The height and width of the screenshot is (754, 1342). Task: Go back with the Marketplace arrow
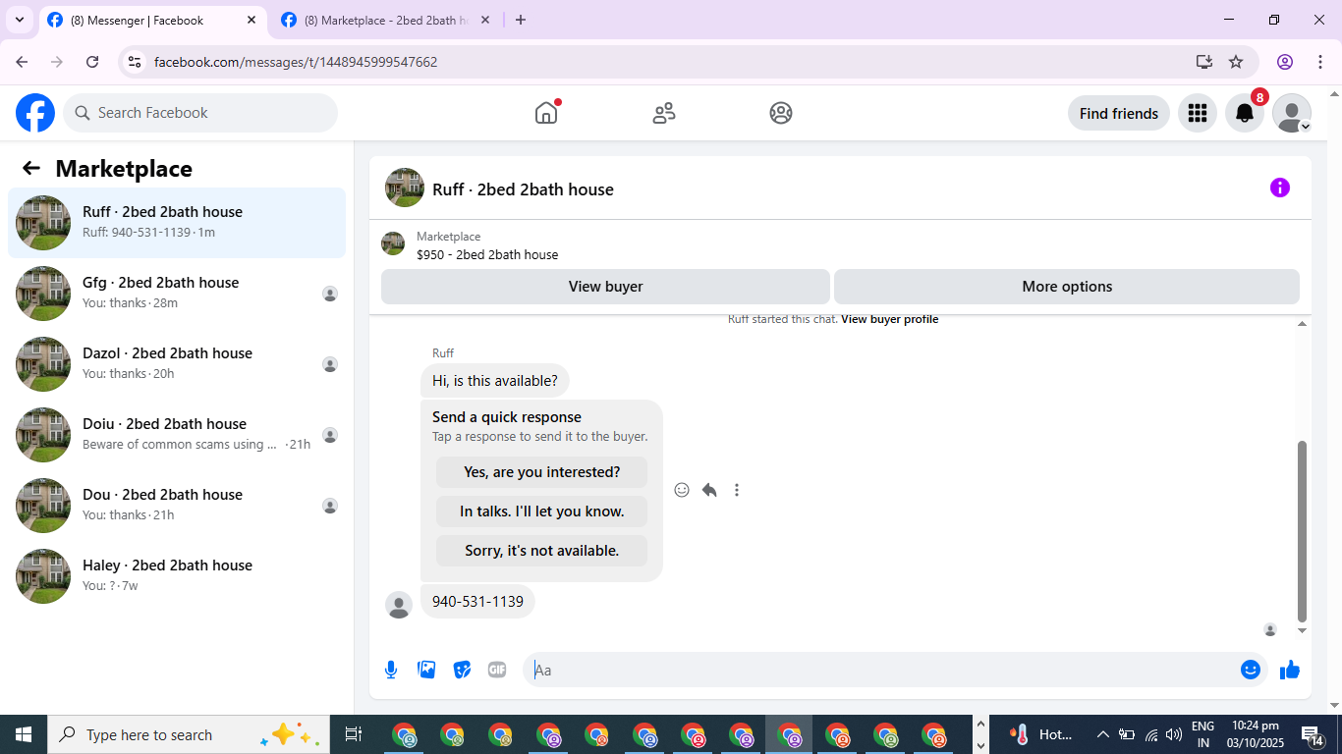point(31,168)
